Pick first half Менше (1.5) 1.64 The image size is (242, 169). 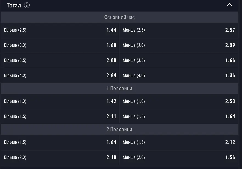click(x=179, y=116)
